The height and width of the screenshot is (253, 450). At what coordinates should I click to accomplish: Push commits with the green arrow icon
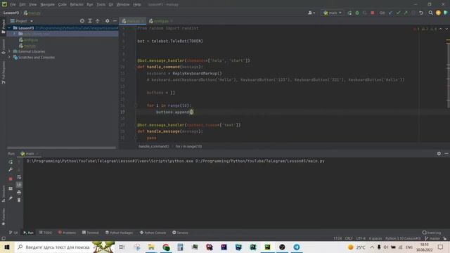point(406,13)
